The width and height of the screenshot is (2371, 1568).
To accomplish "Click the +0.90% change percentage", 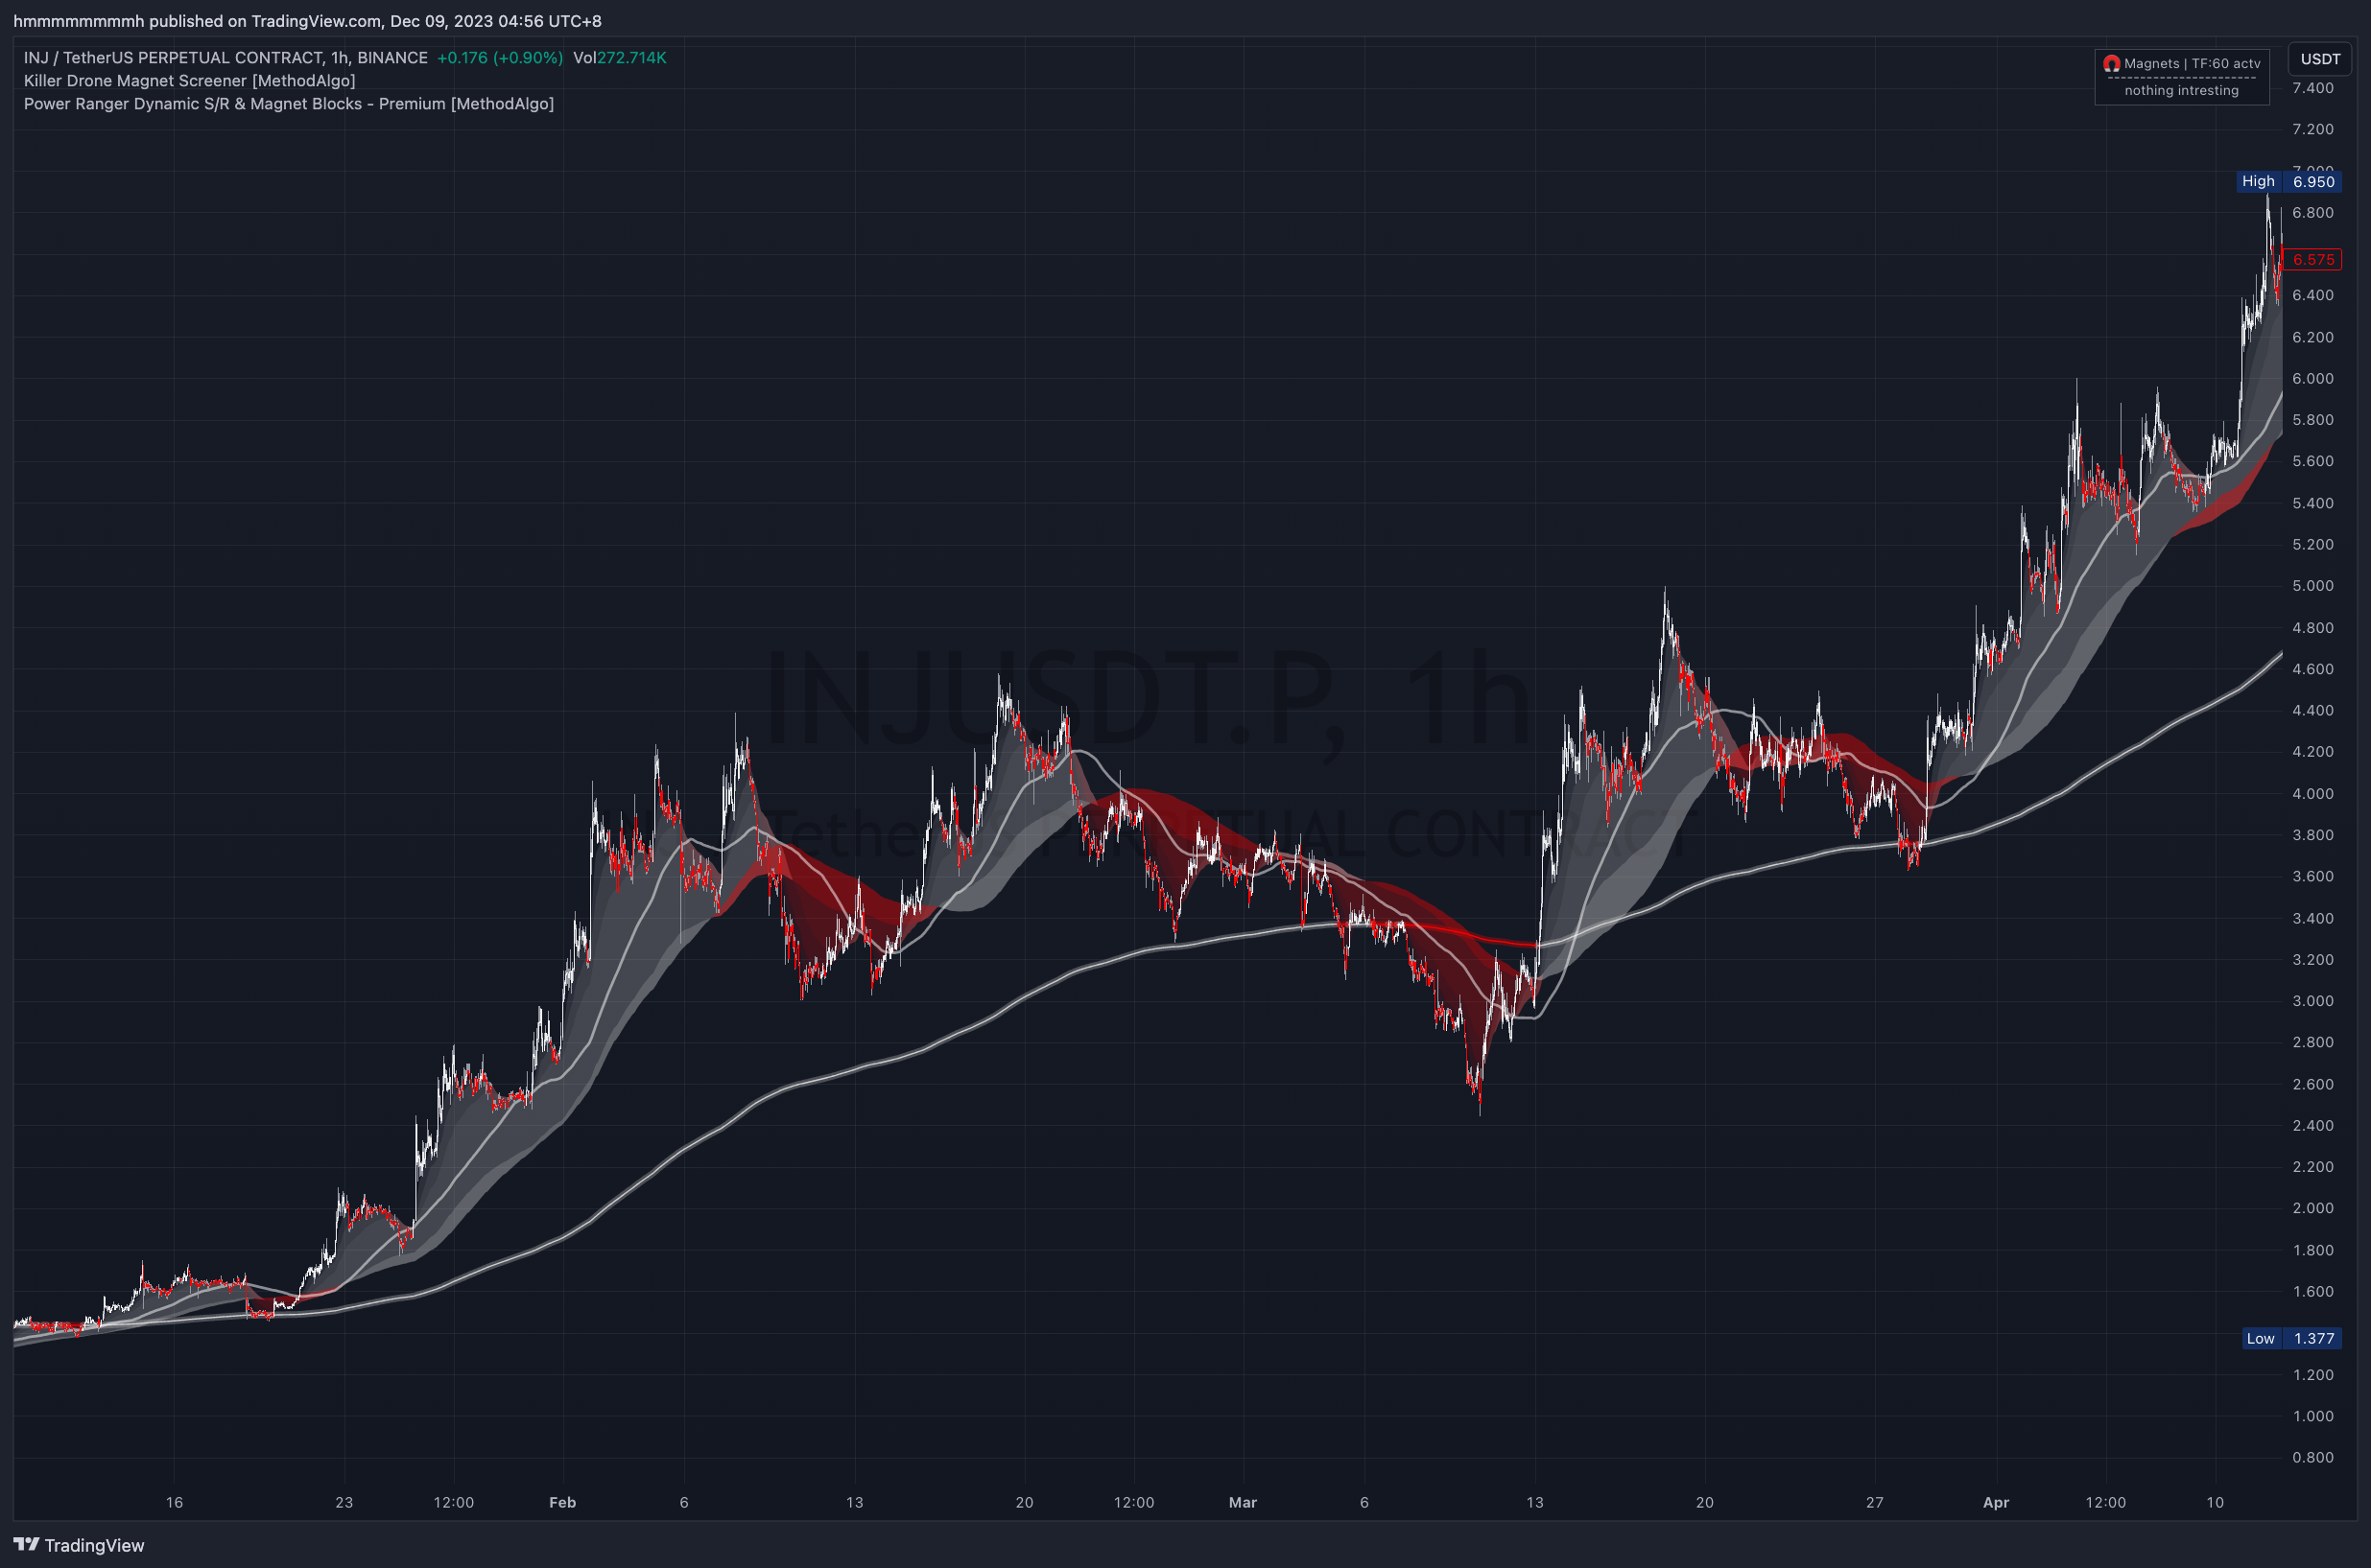I will [529, 57].
